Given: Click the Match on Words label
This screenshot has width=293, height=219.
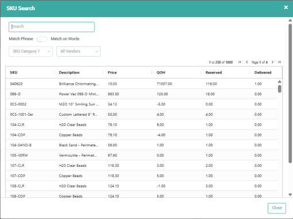Looking at the screenshot, I should tap(65, 39).
